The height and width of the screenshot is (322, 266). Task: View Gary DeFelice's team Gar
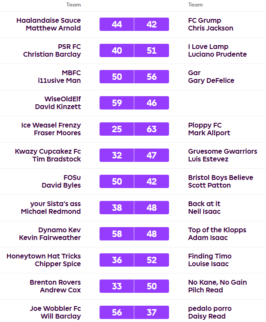(x=194, y=73)
